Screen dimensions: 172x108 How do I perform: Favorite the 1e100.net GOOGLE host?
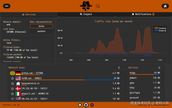12,78
